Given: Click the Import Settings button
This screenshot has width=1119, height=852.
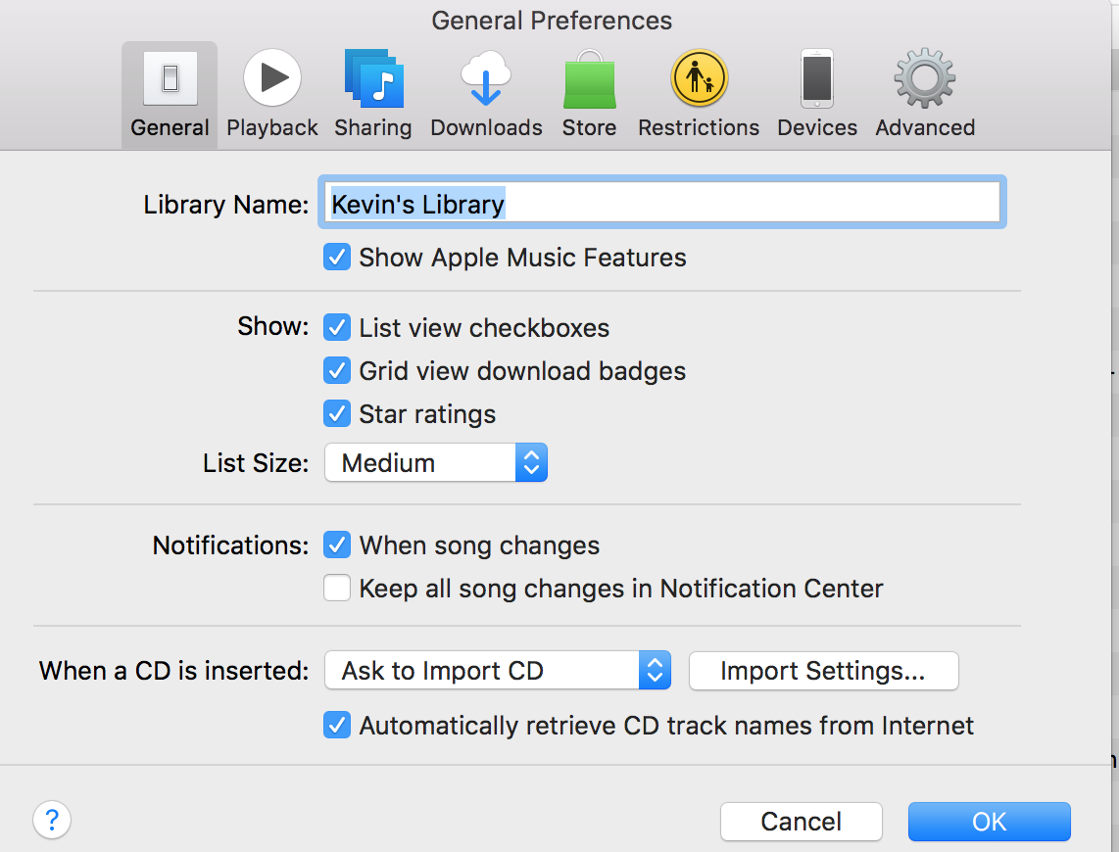Looking at the screenshot, I should (x=823, y=671).
